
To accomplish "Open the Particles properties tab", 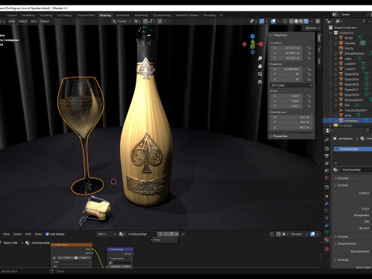I will click(327, 211).
